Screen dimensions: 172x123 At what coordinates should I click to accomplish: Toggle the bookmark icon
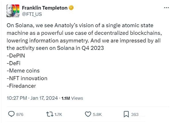(126, 114)
